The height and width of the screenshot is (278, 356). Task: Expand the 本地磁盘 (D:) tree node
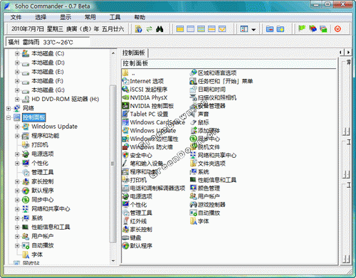click(x=17, y=63)
